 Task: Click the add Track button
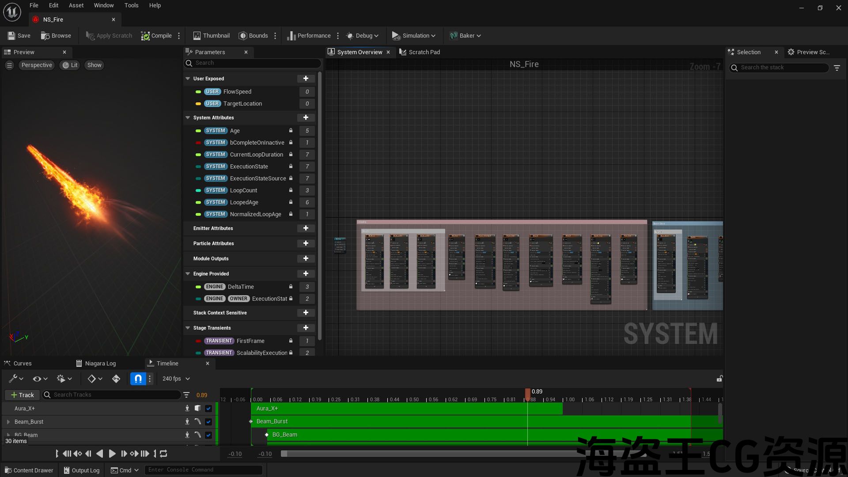click(x=22, y=395)
